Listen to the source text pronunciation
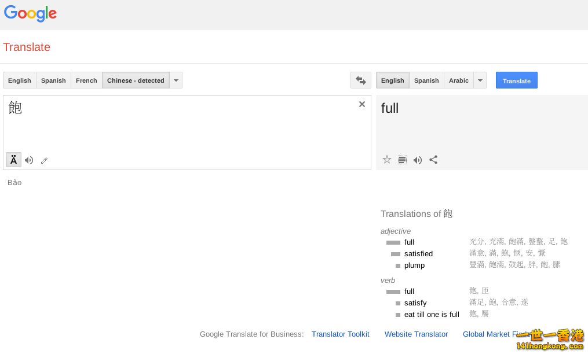This screenshot has height=354, width=588. [x=29, y=160]
